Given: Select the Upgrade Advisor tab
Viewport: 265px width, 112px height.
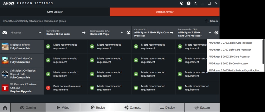Looking at the screenshot, I should [x=165, y=12].
